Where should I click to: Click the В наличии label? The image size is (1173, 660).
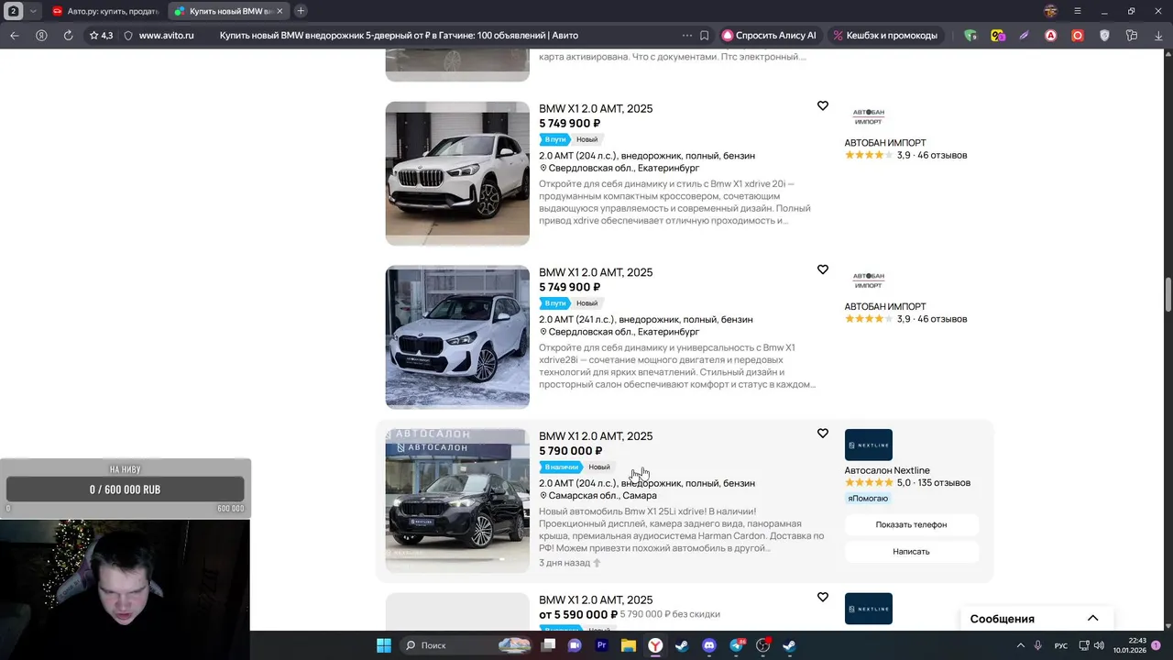tap(561, 467)
